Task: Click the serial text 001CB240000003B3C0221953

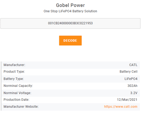Action: coord(70,23)
